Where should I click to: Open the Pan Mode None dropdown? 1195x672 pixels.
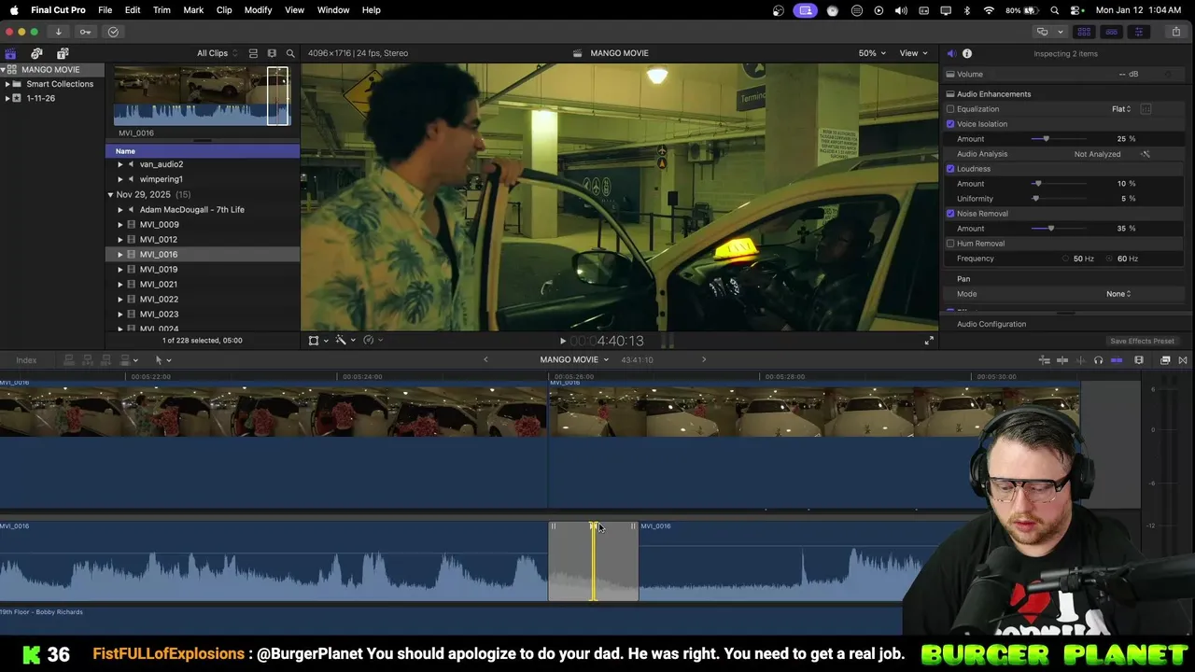tap(1118, 294)
